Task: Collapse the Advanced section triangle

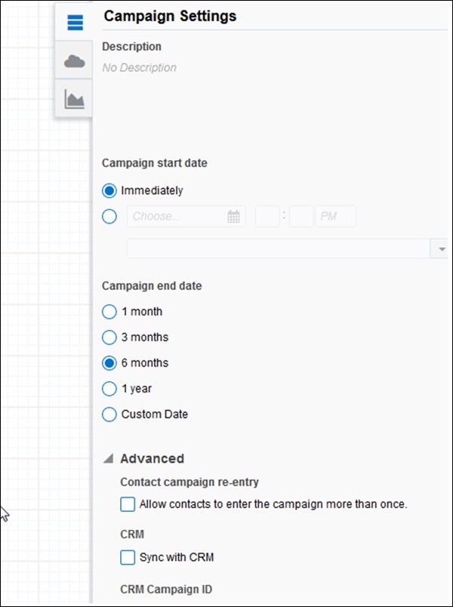Action: click(109, 458)
